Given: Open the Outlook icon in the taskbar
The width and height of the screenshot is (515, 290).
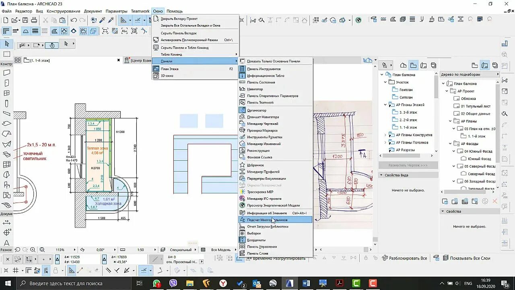Looking at the screenshot, I should tap(257, 284).
